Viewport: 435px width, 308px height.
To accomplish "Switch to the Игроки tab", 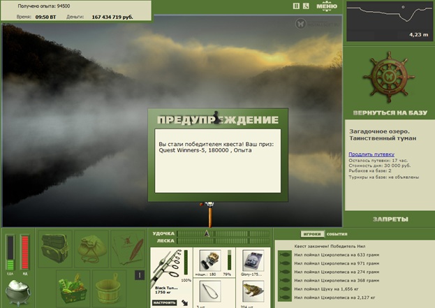I will click(x=312, y=234).
